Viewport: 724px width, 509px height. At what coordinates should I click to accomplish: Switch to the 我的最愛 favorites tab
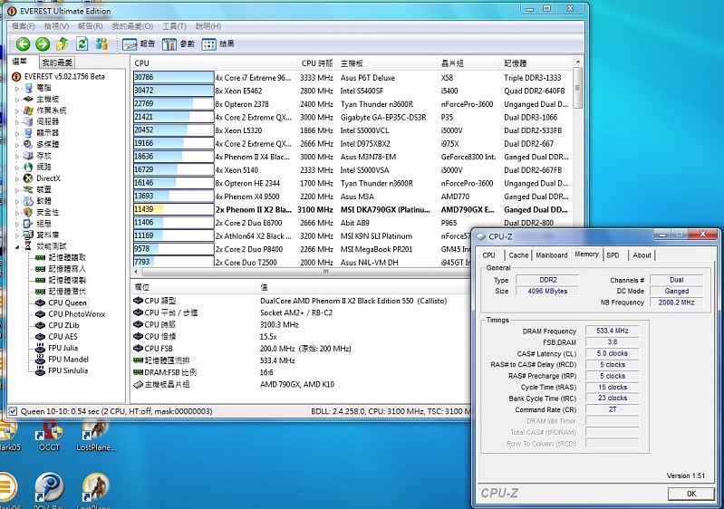[x=57, y=62]
